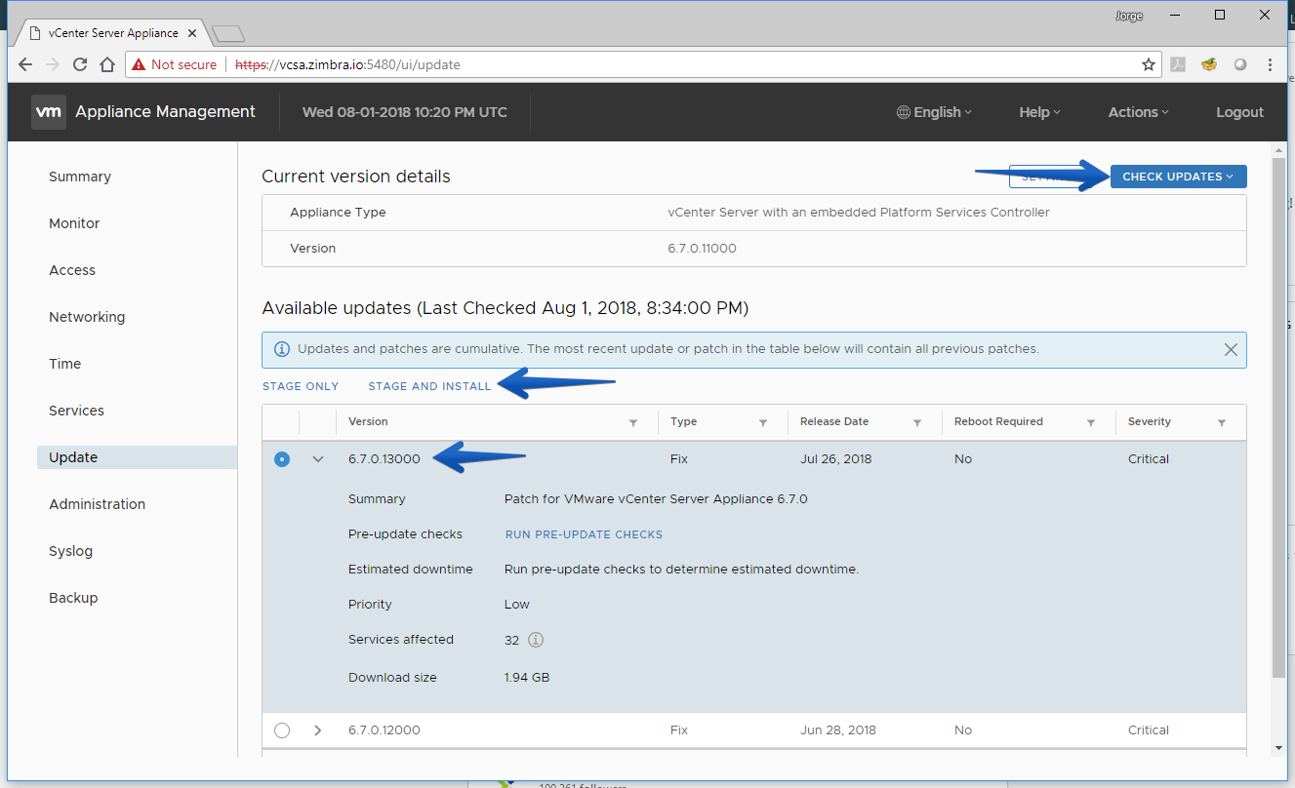Open the Syslog section
Image resolution: width=1295 pixels, height=788 pixels.
[71, 551]
